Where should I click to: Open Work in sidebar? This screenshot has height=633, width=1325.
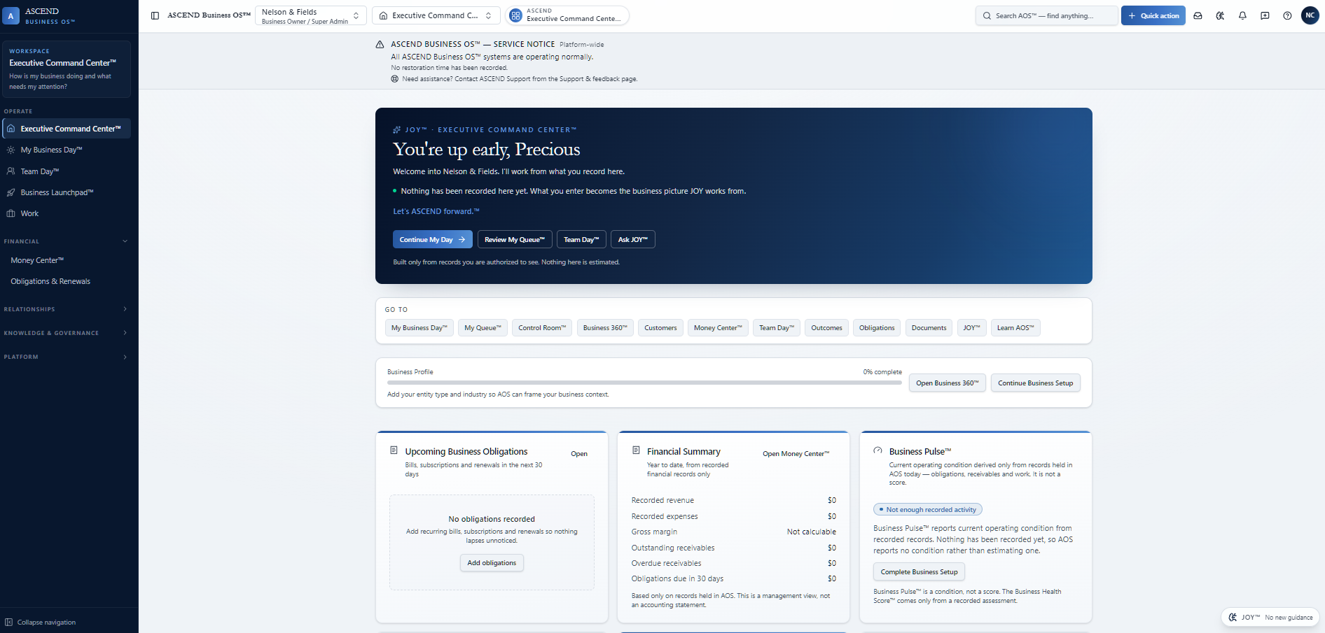[67, 213]
